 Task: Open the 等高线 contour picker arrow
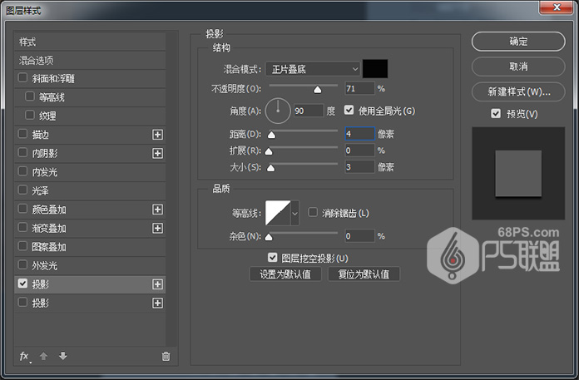coord(294,213)
